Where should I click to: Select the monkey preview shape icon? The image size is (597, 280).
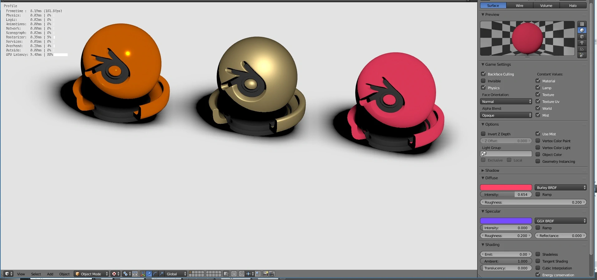582,43
